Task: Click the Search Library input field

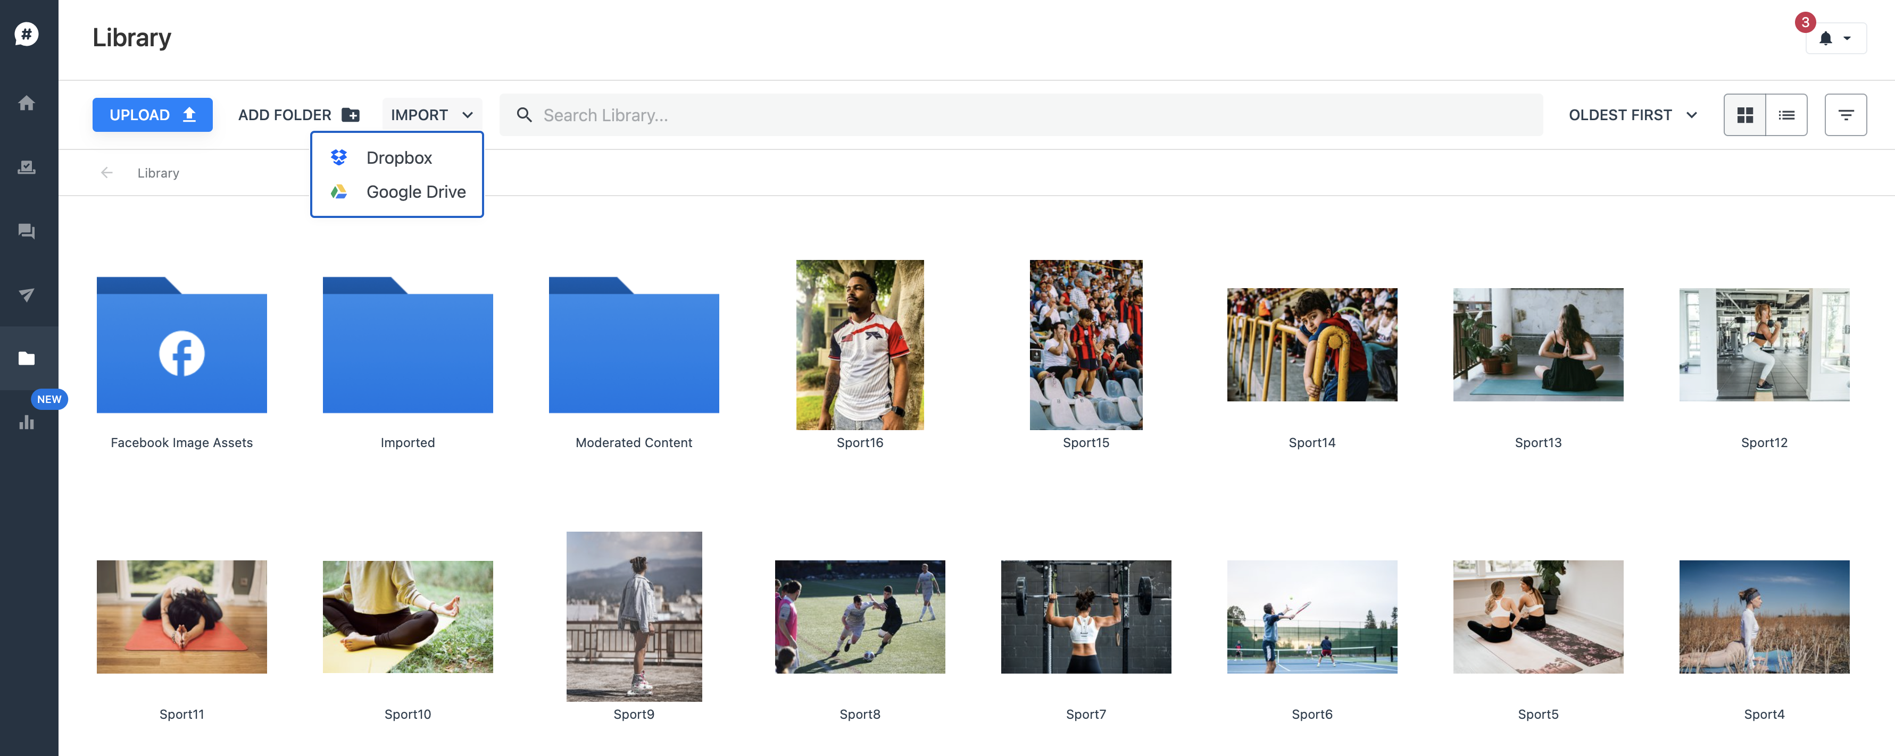Action: point(1030,115)
